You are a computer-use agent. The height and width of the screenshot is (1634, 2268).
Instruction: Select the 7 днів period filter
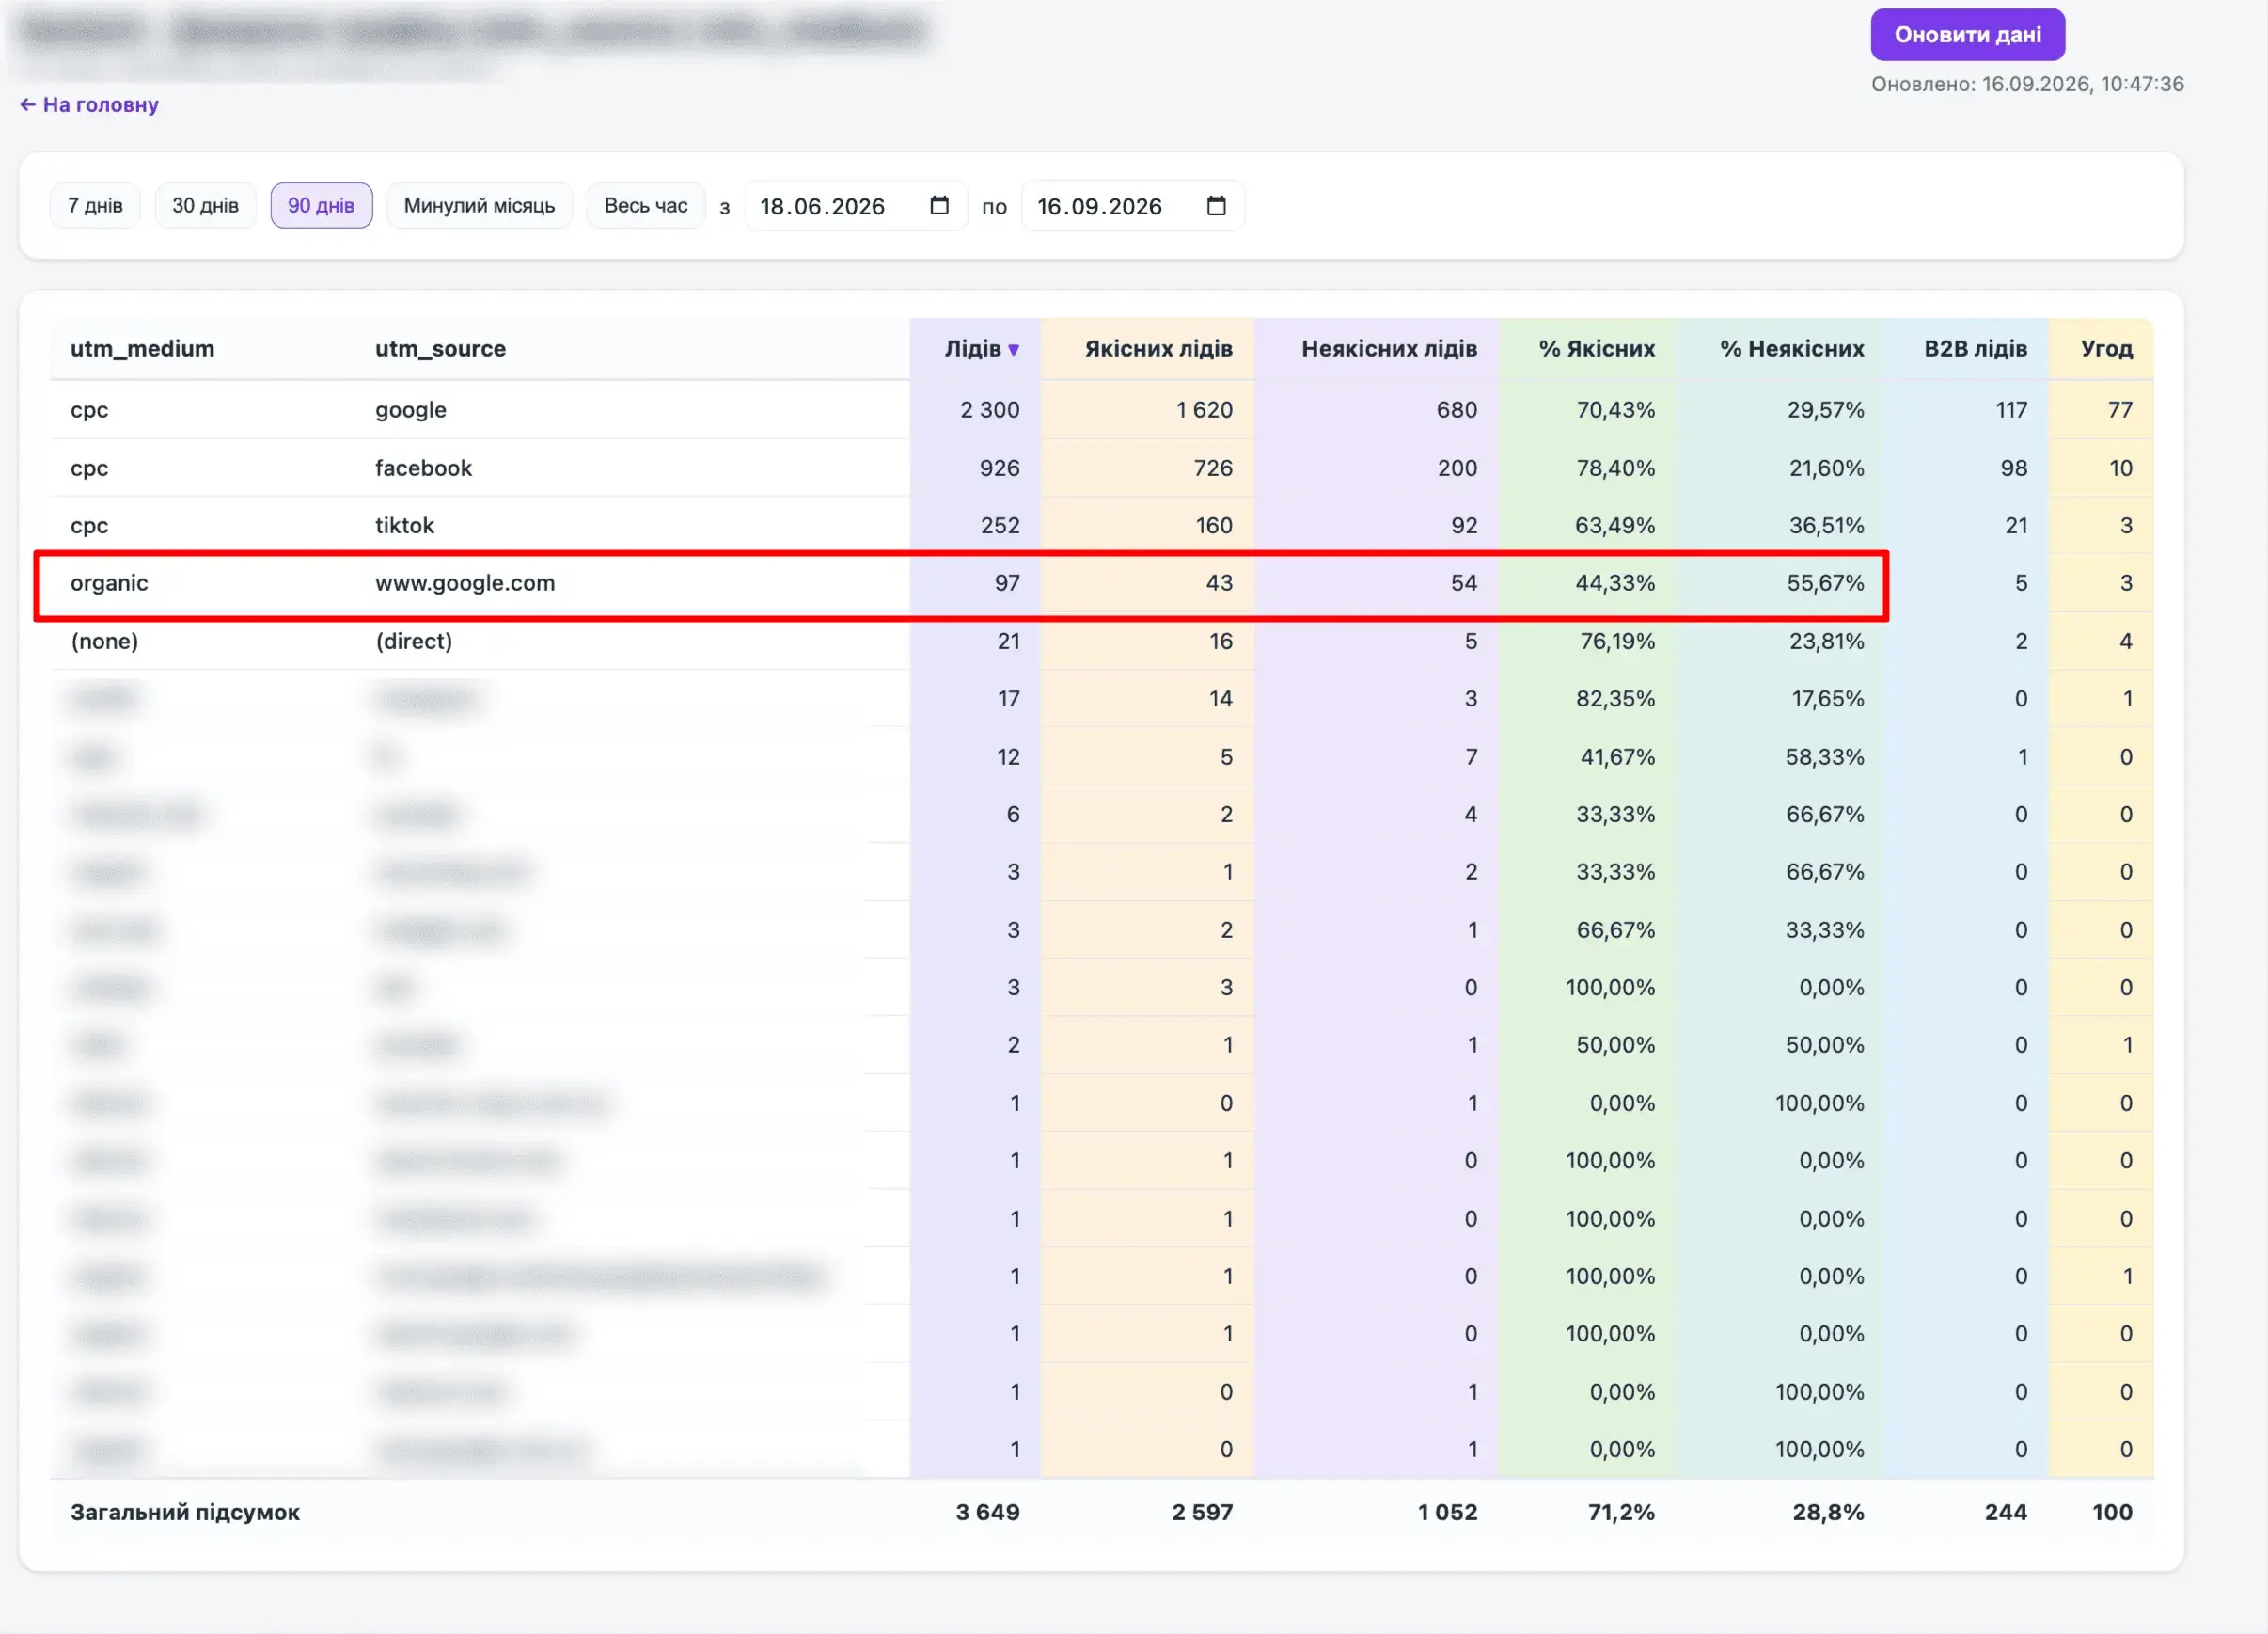point(95,205)
